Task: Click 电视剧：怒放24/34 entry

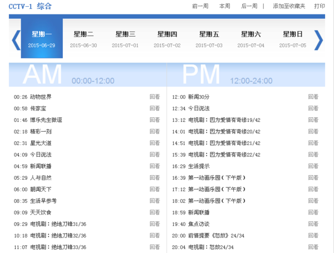Action: tap(211, 247)
